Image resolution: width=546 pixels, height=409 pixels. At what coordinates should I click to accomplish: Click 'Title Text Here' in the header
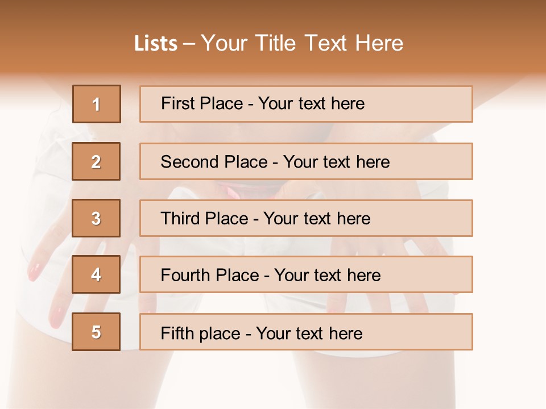[329, 43]
